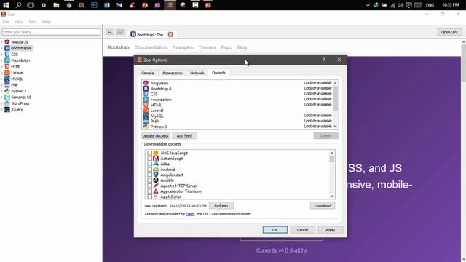Select the Angular.dart docset checkbox
This screenshot has height=262, width=466.
pyautogui.click(x=150, y=175)
